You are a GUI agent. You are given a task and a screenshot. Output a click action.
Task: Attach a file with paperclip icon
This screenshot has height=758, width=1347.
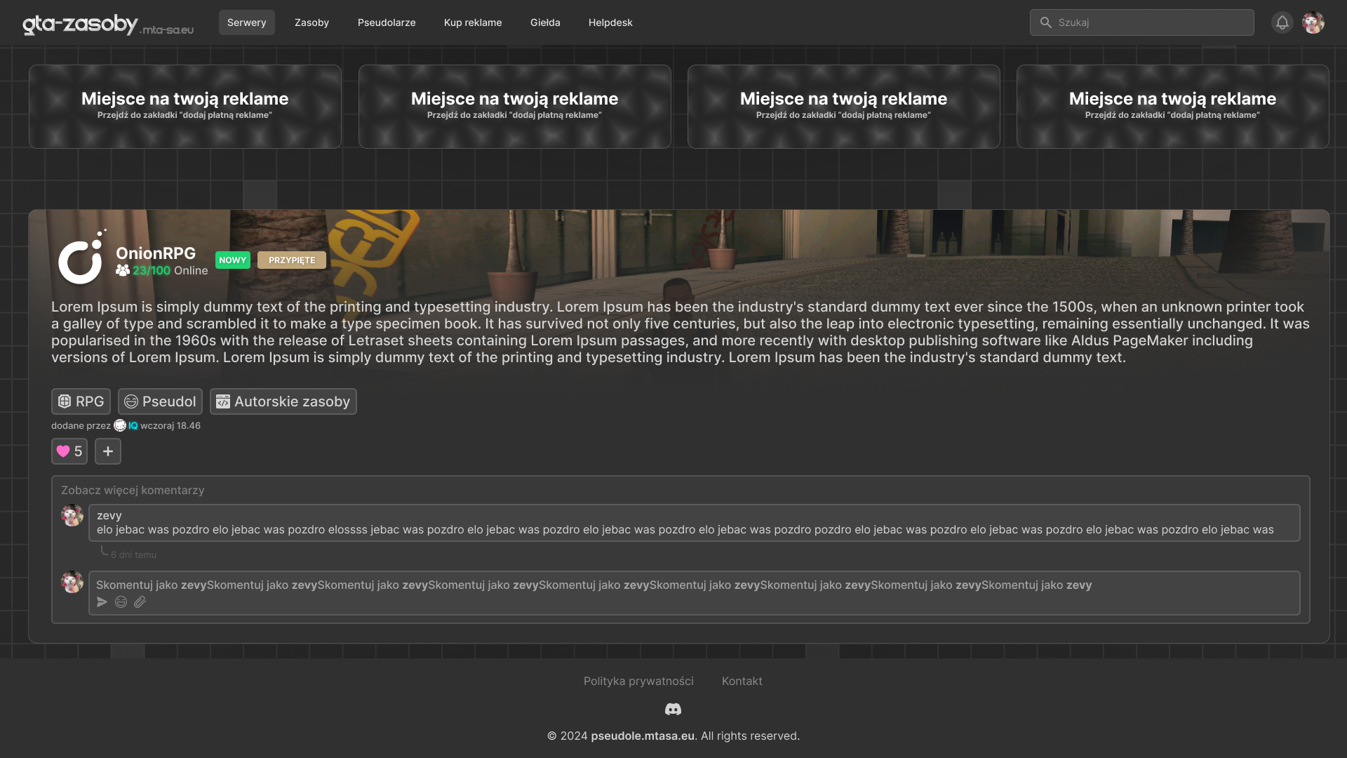[x=140, y=602]
